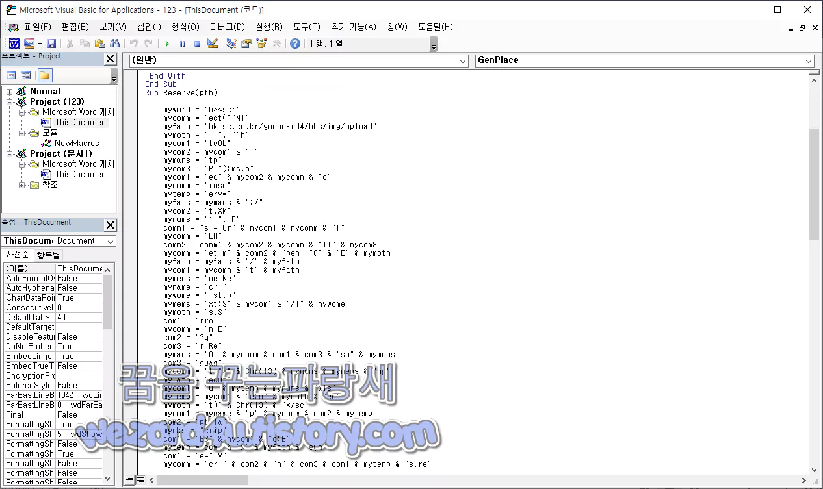Open the 도움말(H) menu
Screen dimensions: 823x489
click(435, 27)
